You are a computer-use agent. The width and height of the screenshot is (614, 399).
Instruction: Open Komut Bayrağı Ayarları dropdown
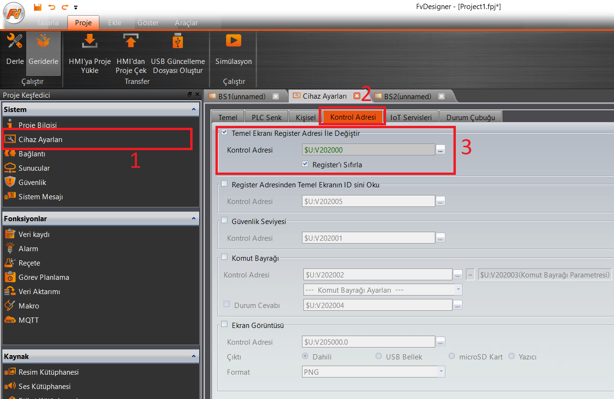click(x=383, y=290)
